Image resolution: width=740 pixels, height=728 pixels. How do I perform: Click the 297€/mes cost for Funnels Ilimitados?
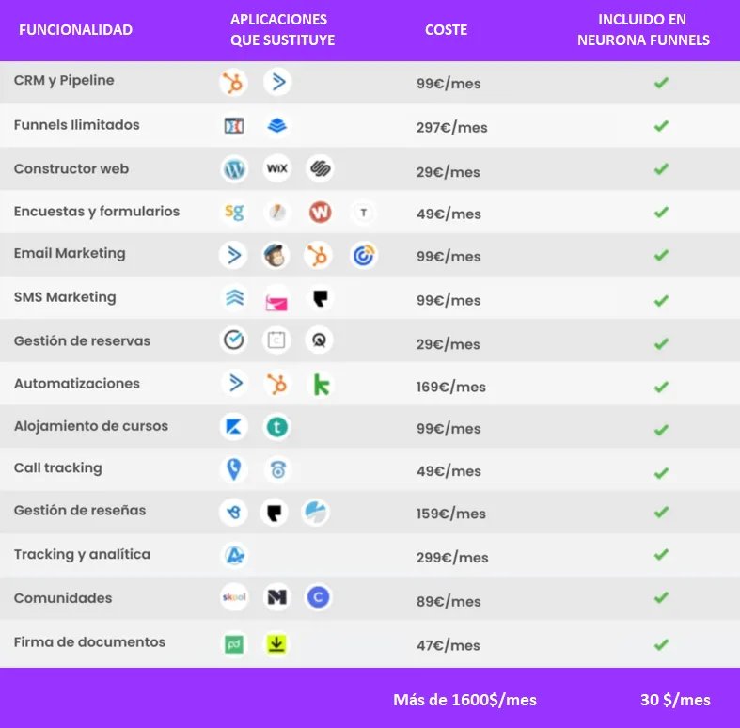tap(451, 128)
